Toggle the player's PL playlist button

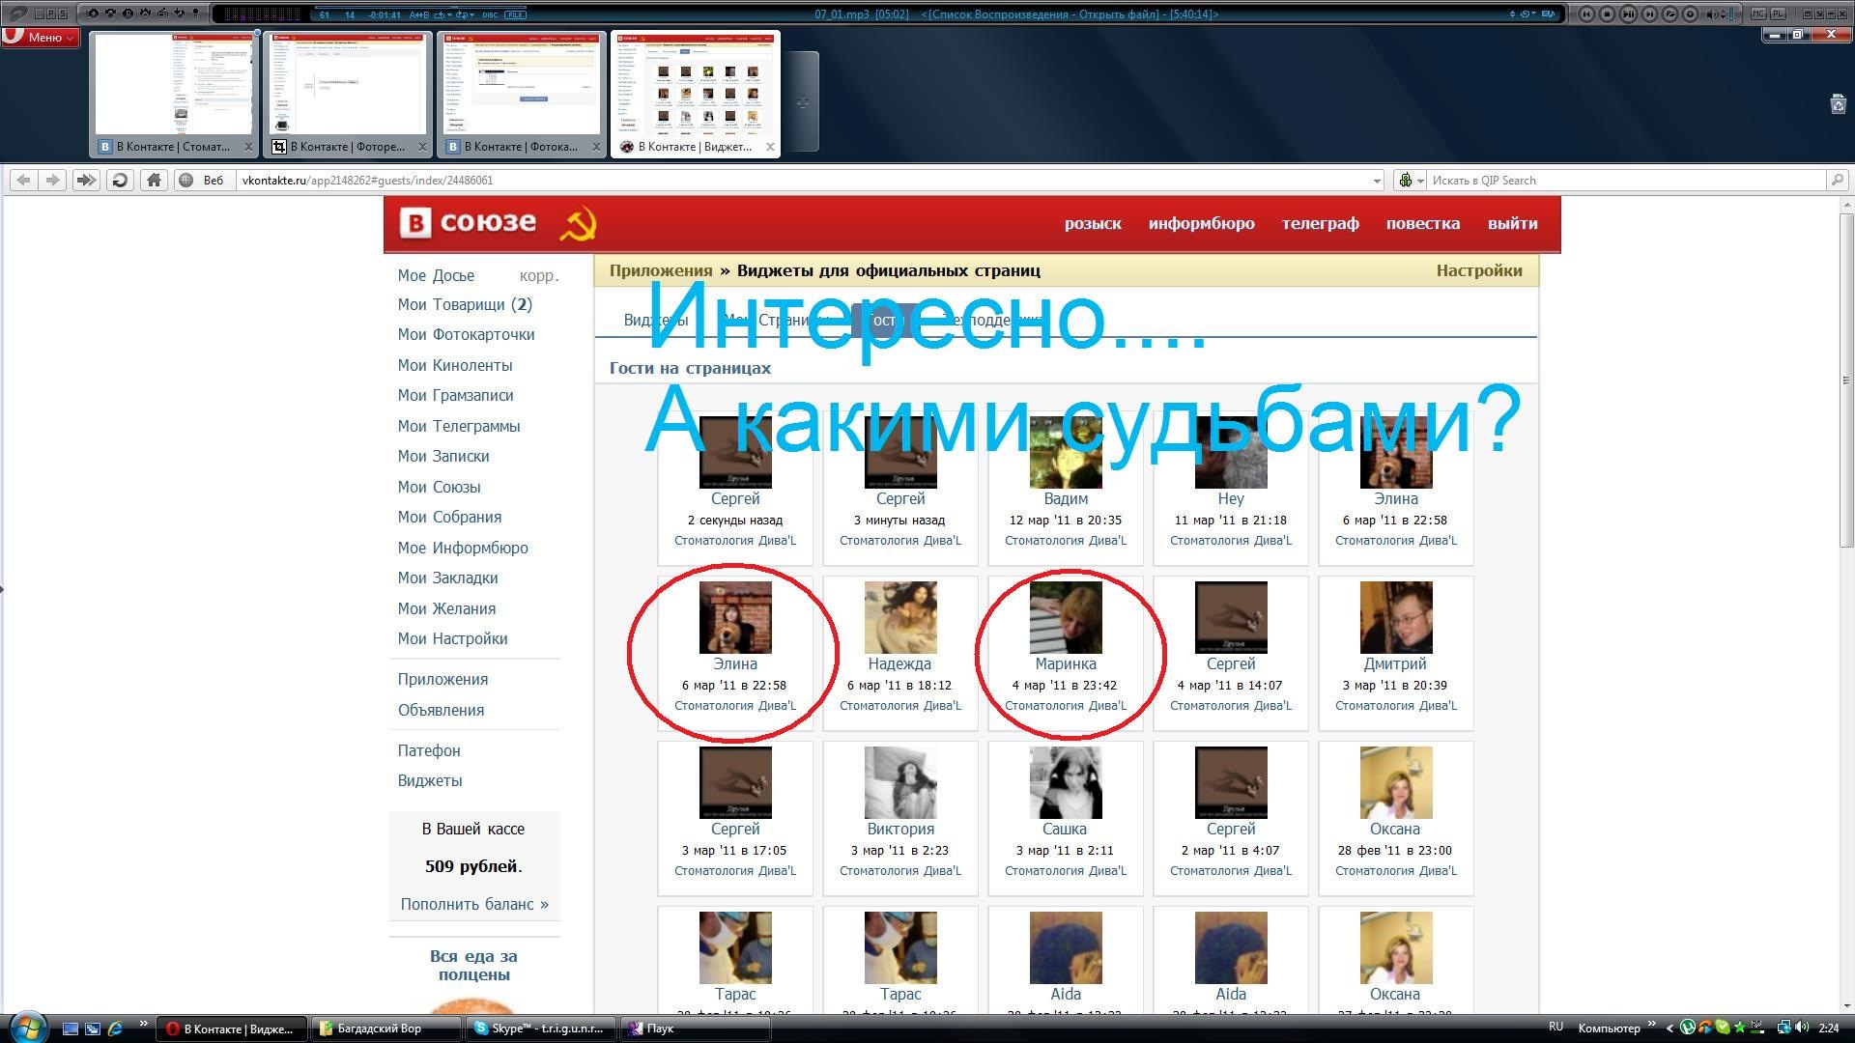pos(1778,14)
